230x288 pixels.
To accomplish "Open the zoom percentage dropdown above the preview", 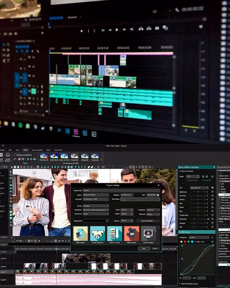I will click(x=104, y=167).
